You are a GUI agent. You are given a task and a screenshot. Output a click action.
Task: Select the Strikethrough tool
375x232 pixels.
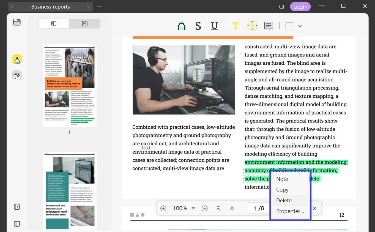(x=198, y=26)
